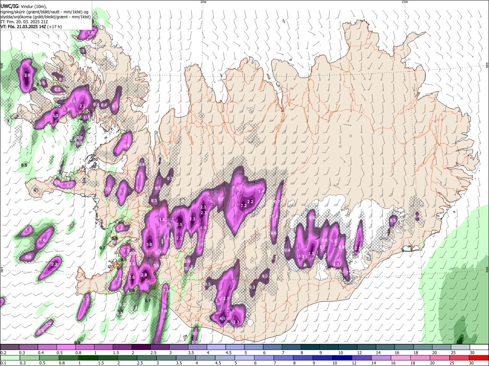Click the '2.6' snowfall value on the map
Viewport: 489px width, 366px height.
[x=132, y=277]
